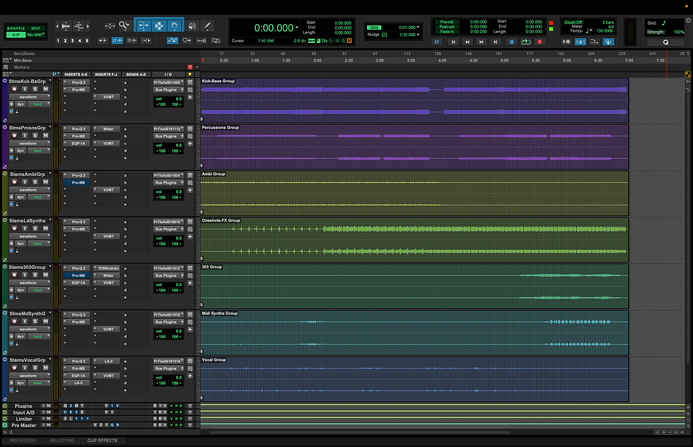The width and height of the screenshot is (693, 447).
Task: Click the main counter time display
Action: click(x=274, y=28)
